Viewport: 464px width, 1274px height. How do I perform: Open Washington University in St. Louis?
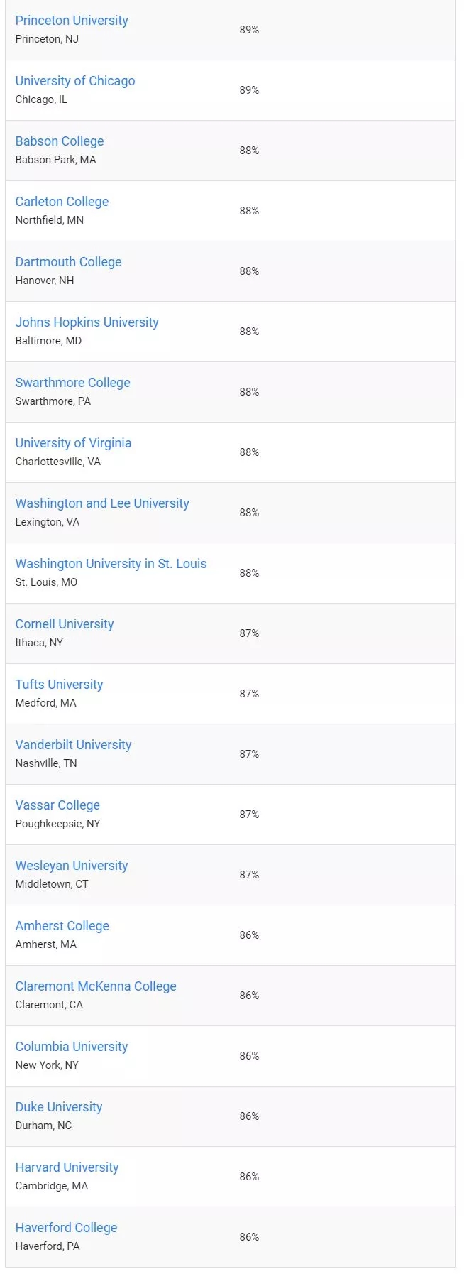click(x=111, y=564)
